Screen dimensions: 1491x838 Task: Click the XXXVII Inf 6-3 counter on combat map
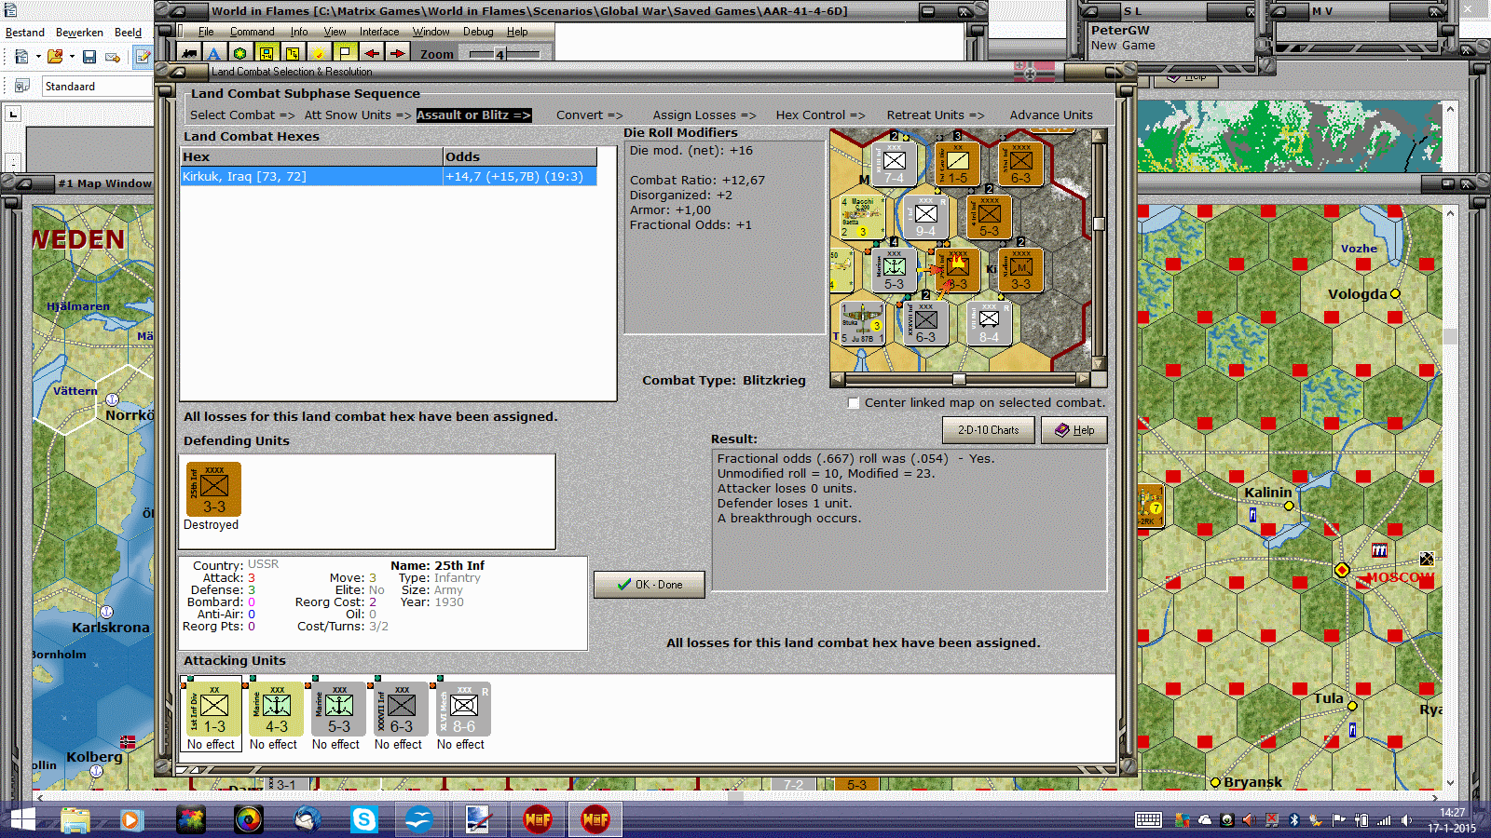pyautogui.click(x=925, y=323)
